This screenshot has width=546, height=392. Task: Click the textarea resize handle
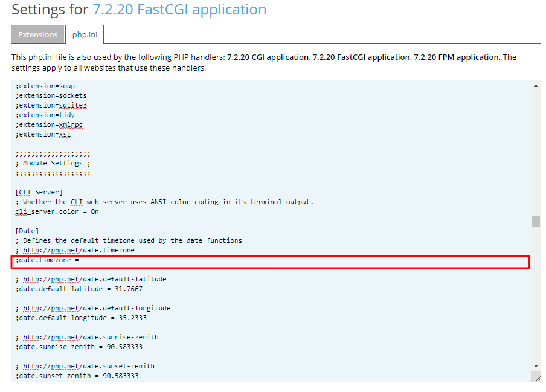point(536,376)
